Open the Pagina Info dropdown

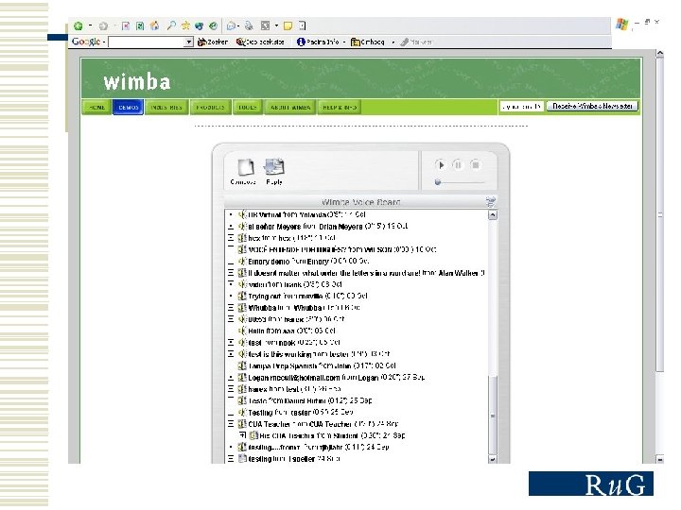[344, 42]
